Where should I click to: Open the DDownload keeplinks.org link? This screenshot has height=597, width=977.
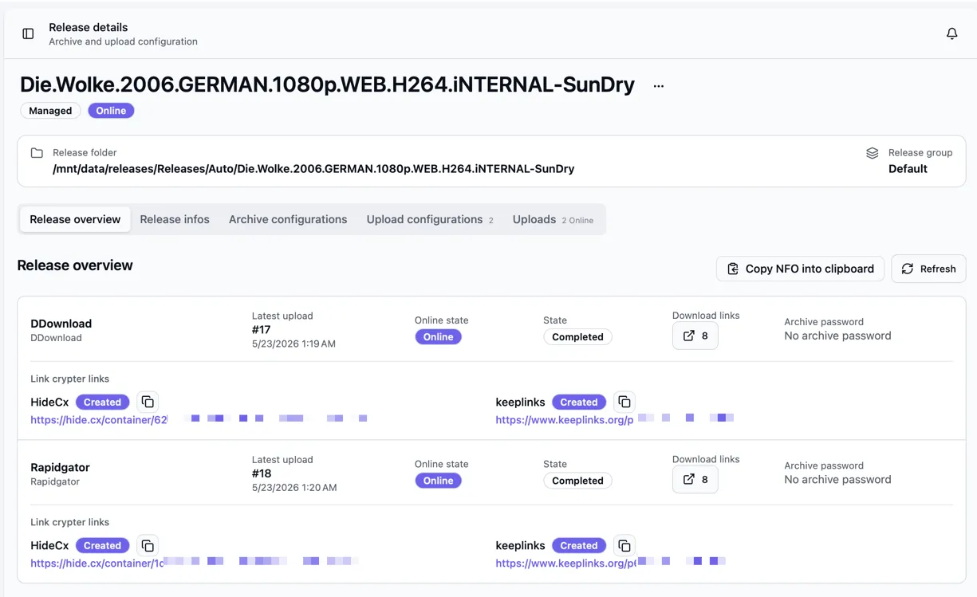tap(564, 420)
